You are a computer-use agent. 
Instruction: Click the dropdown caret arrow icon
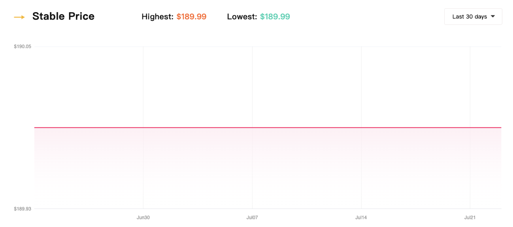(493, 17)
